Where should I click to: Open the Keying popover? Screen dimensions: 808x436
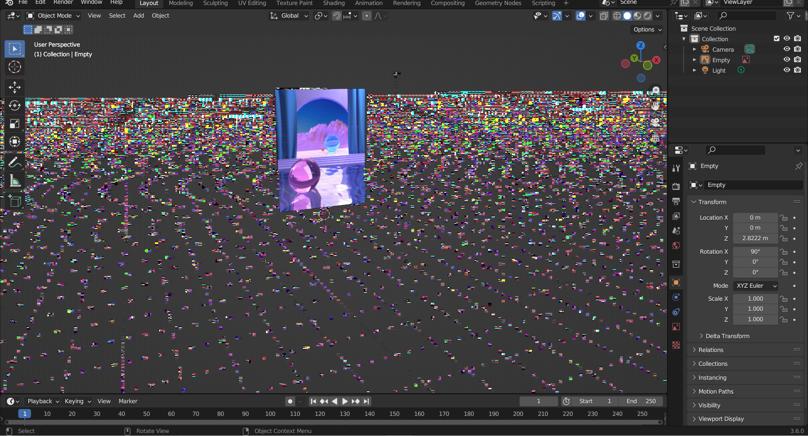(78, 402)
